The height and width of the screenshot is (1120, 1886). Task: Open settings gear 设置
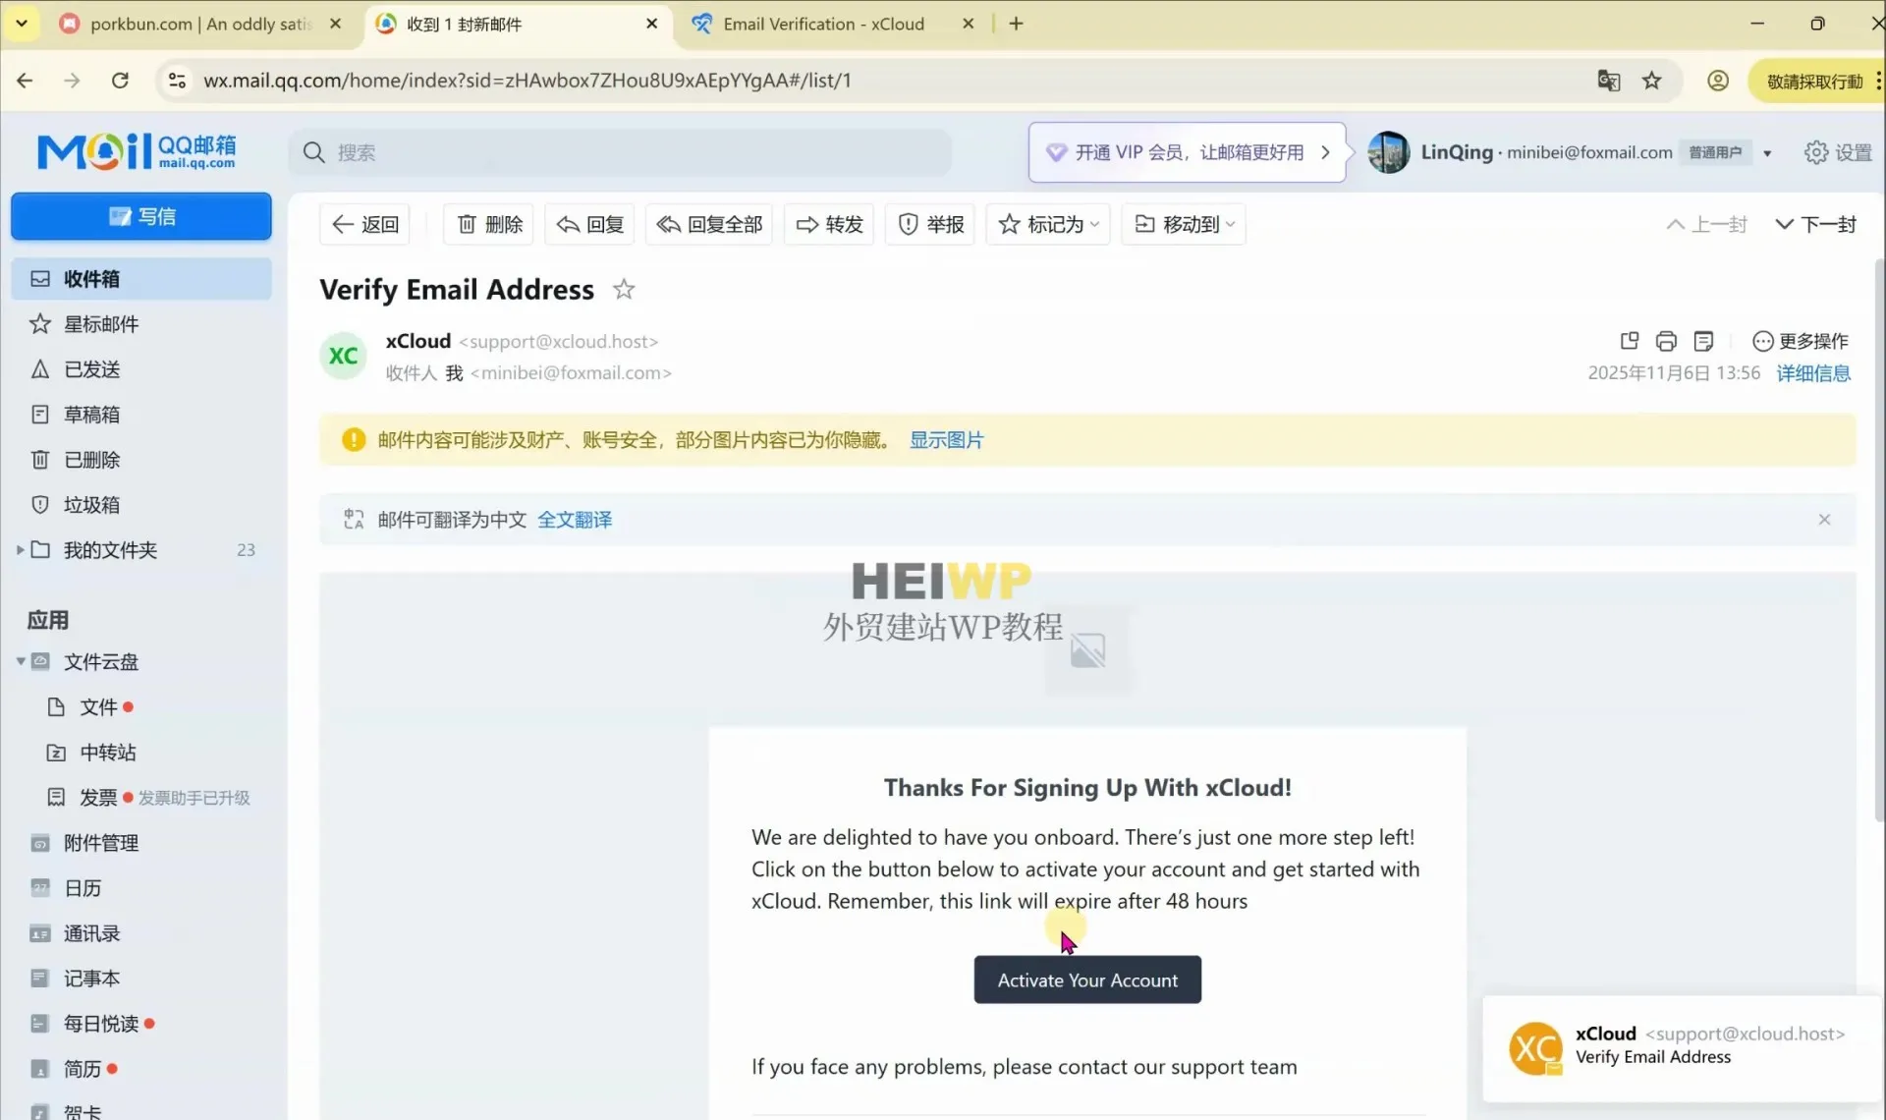tap(1838, 152)
